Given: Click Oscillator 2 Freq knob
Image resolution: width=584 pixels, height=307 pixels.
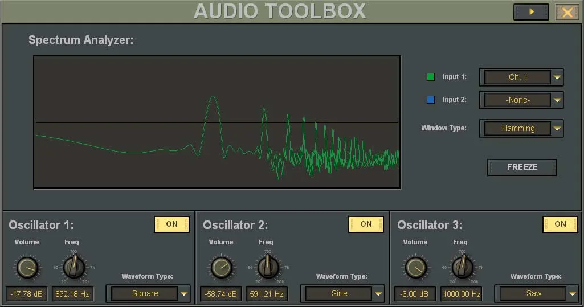Looking at the screenshot, I should (x=268, y=267).
